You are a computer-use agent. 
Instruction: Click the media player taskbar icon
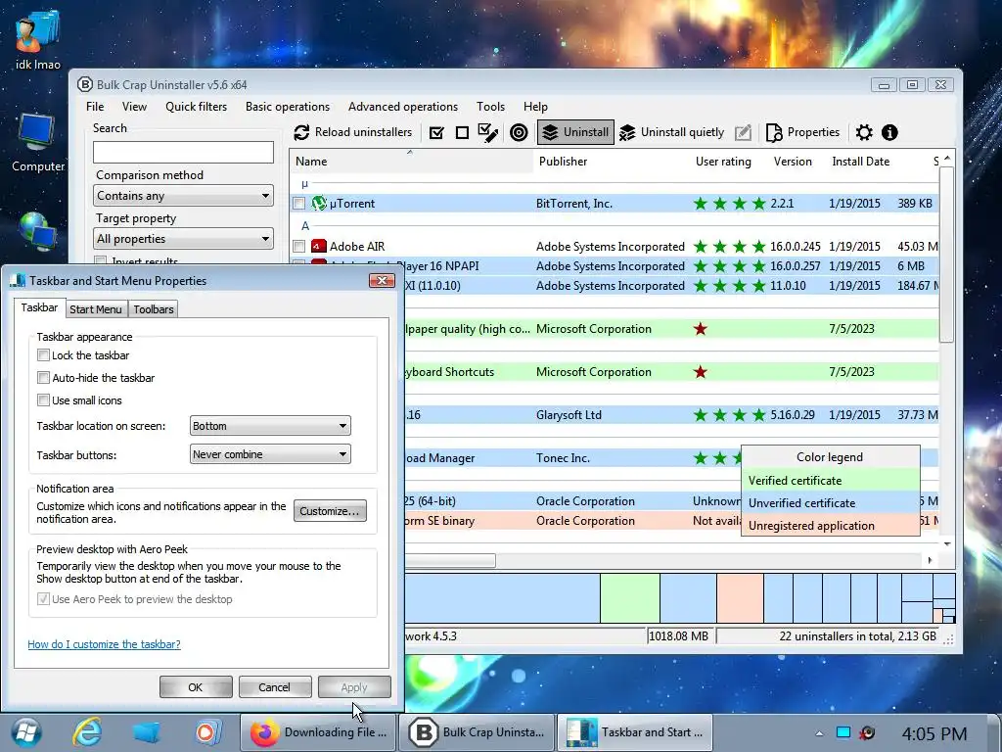(x=207, y=732)
